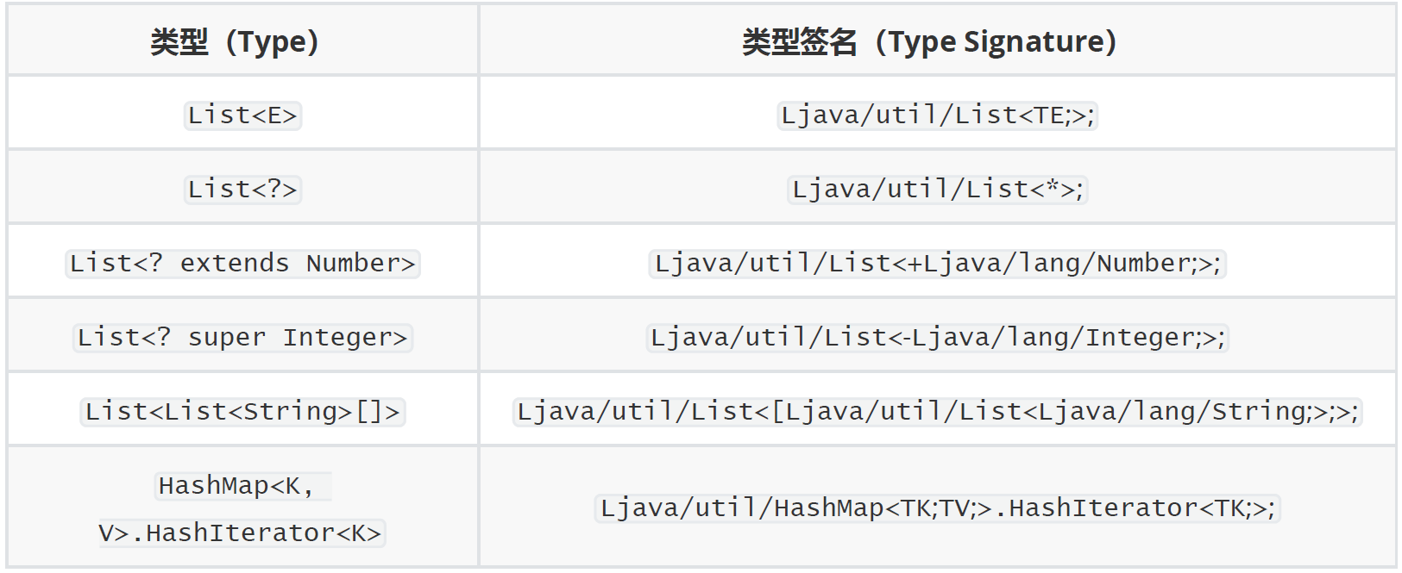
Task: Click the word "super" in the type column
Action: 227,338
